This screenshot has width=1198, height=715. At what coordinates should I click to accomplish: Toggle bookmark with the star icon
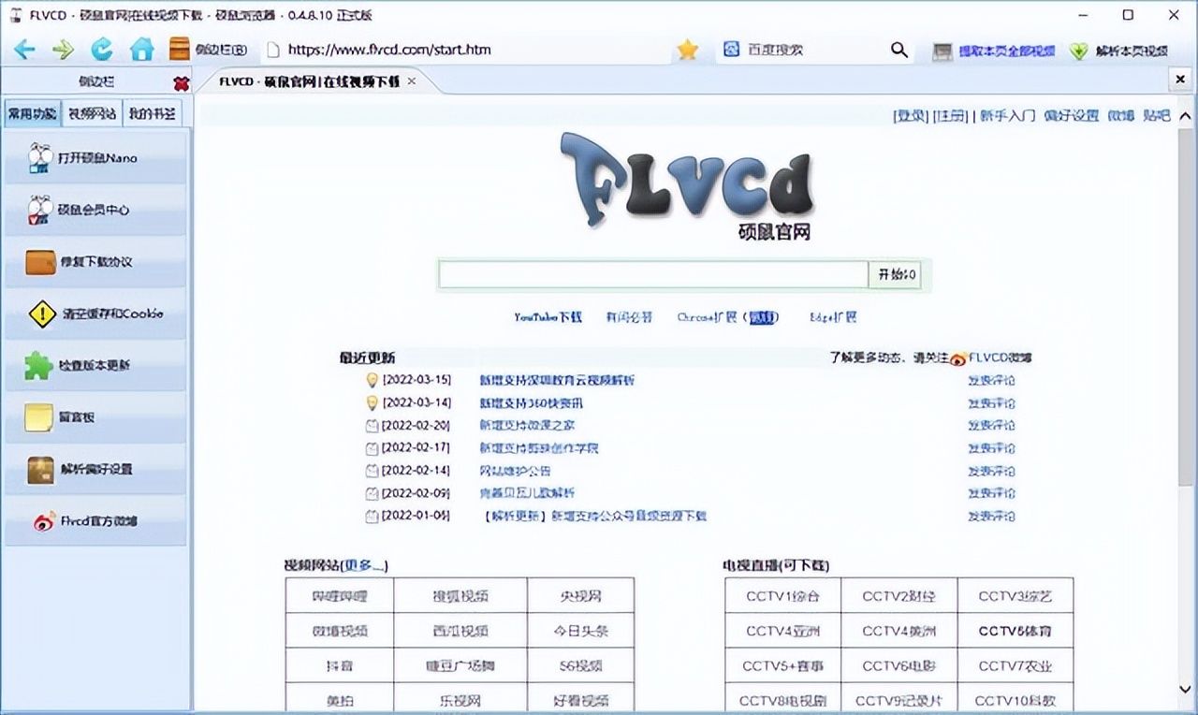pos(687,51)
